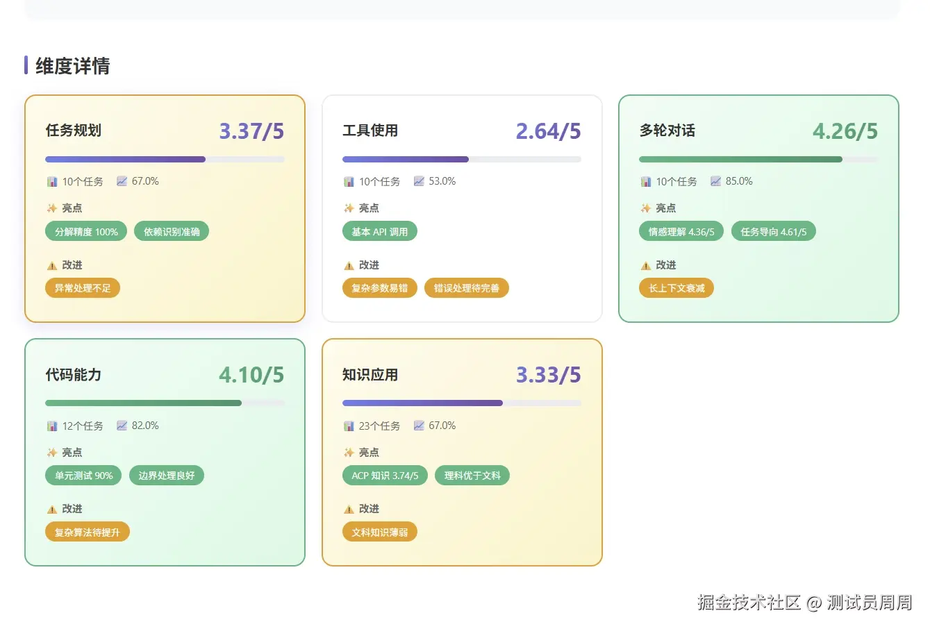Click the trend icon beside 53.0%
The height and width of the screenshot is (629, 930).
tap(419, 182)
